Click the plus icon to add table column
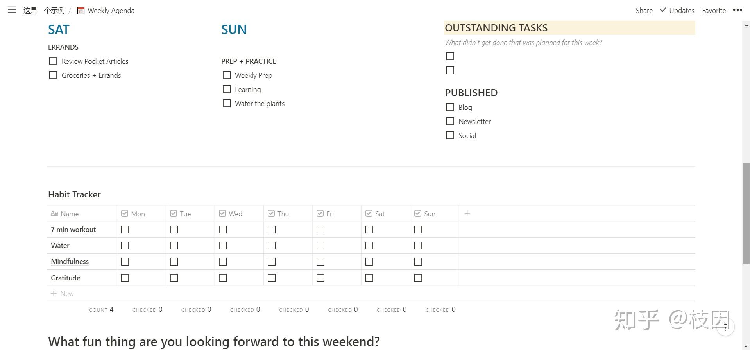 pos(467,213)
